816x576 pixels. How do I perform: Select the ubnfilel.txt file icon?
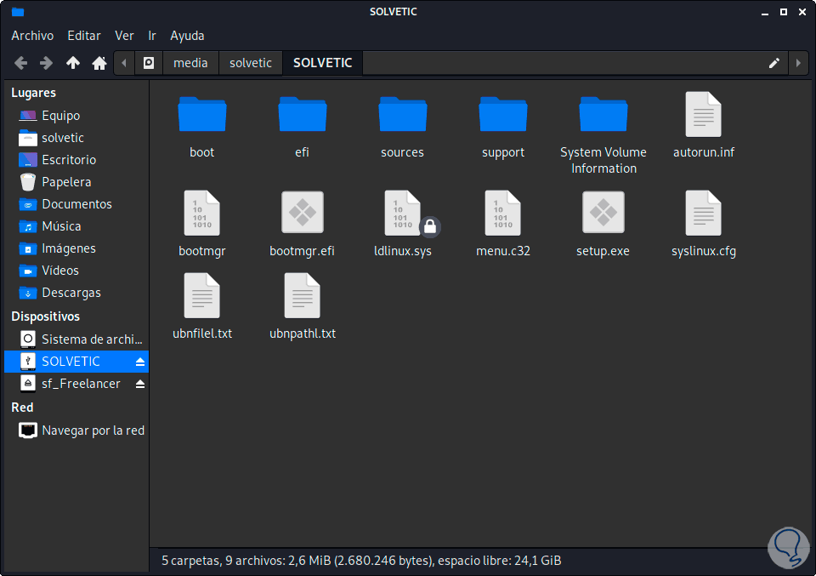click(202, 296)
